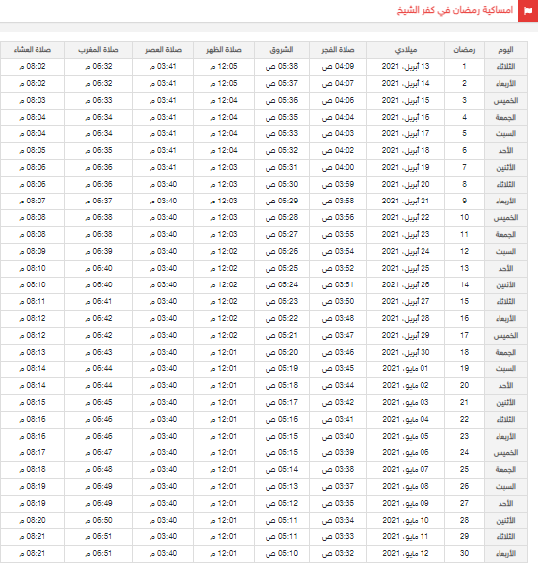The height and width of the screenshot is (567, 538).
Task: Select the رمضان column header
Action: point(464,50)
